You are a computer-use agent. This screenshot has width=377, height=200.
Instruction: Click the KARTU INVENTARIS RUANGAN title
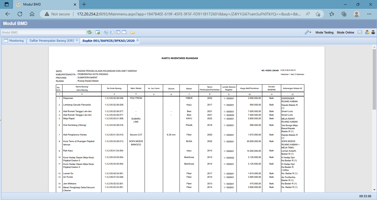point(180,58)
